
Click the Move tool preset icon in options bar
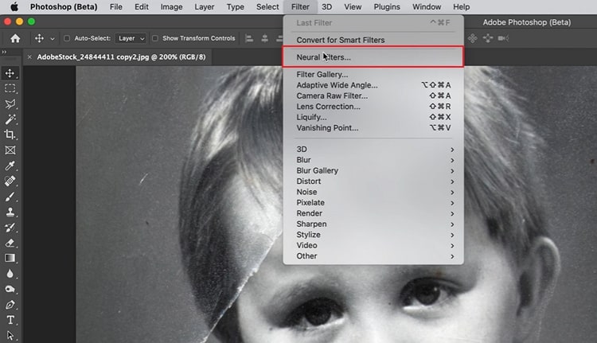pyautogui.click(x=39, y=38)
